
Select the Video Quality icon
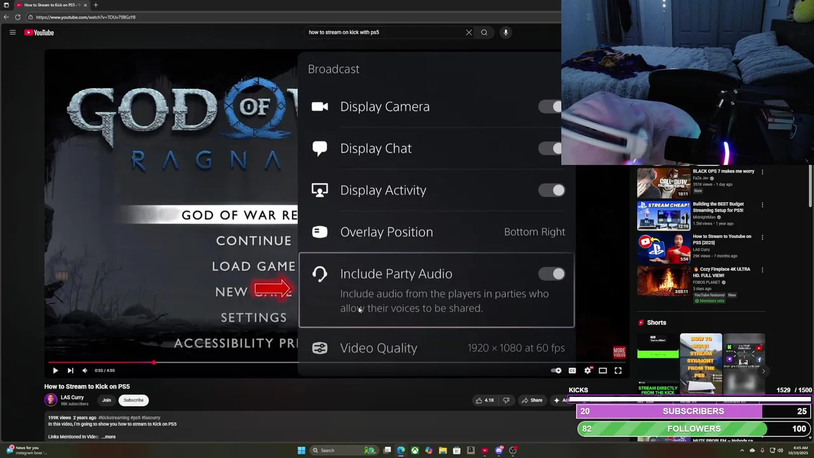tap(320, 348)
